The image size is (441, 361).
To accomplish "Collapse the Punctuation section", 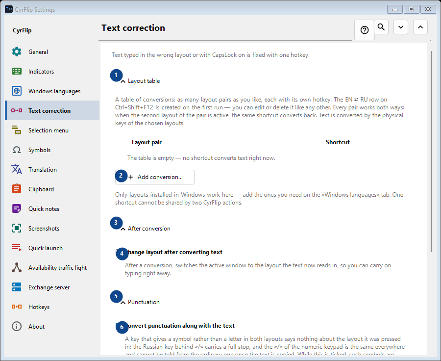I will (140, 302).
